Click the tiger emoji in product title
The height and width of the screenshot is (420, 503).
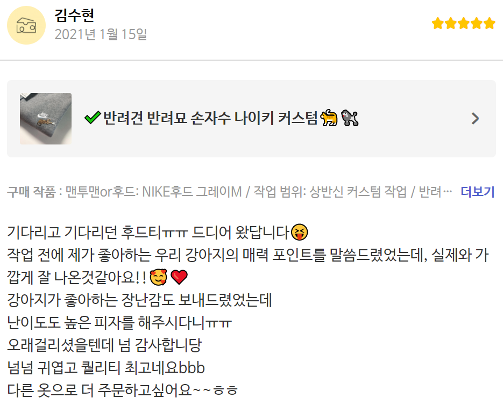(x=329, y=118)
